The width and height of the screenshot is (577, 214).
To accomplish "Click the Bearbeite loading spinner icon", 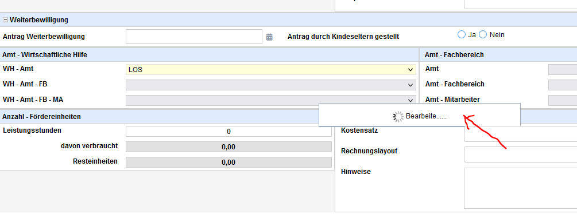I will click(398, 116).
